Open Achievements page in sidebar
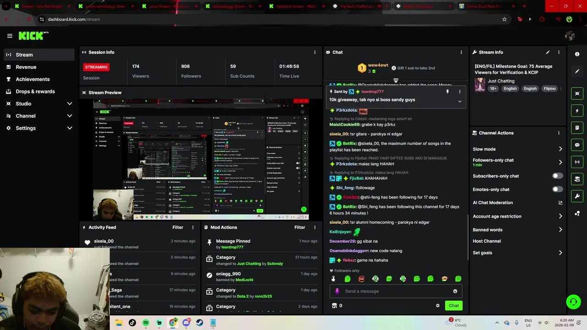Screen dimensions: 587x330 pos(39,79)
